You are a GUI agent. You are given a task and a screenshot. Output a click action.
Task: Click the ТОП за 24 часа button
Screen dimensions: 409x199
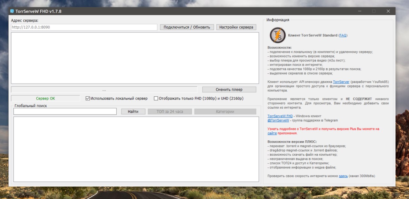170,112
